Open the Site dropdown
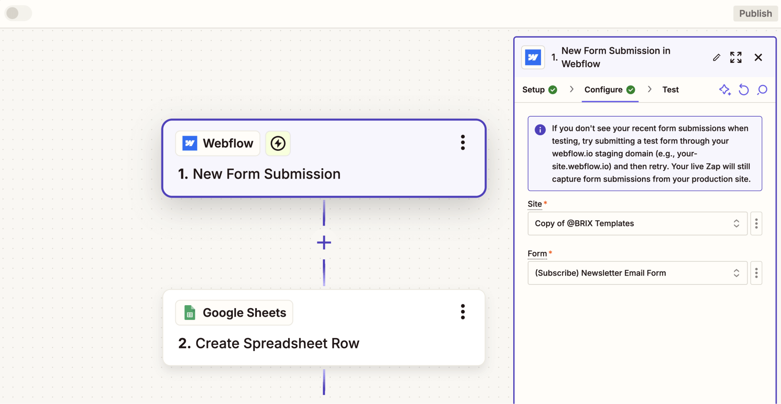This screenshot has height=404, width=781. click(x=637, y=223)
